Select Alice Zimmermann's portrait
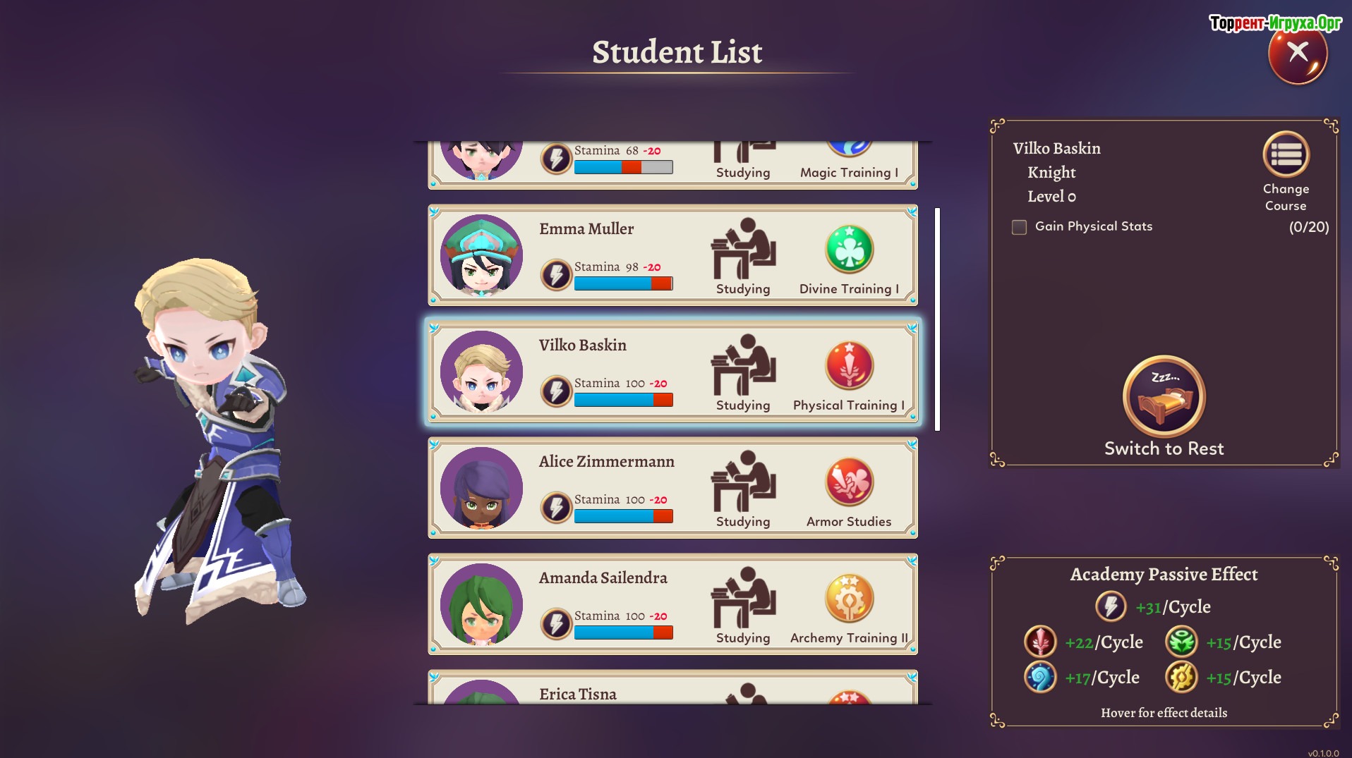Image resolution: width=1352 pixels, height=758 pixels. tap(481, 488)
